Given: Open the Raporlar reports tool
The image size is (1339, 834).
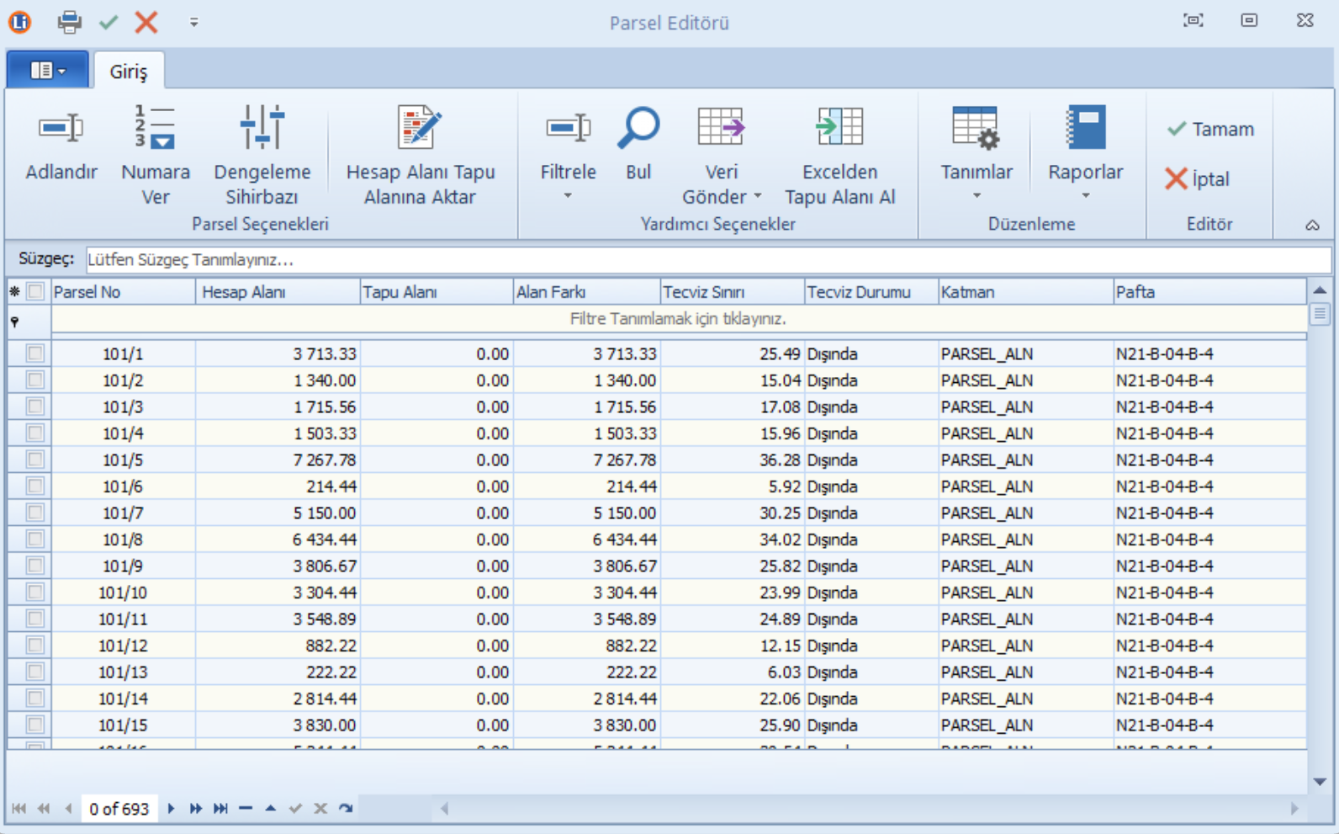Looking at the screenshot, I should coord(1085,143).
